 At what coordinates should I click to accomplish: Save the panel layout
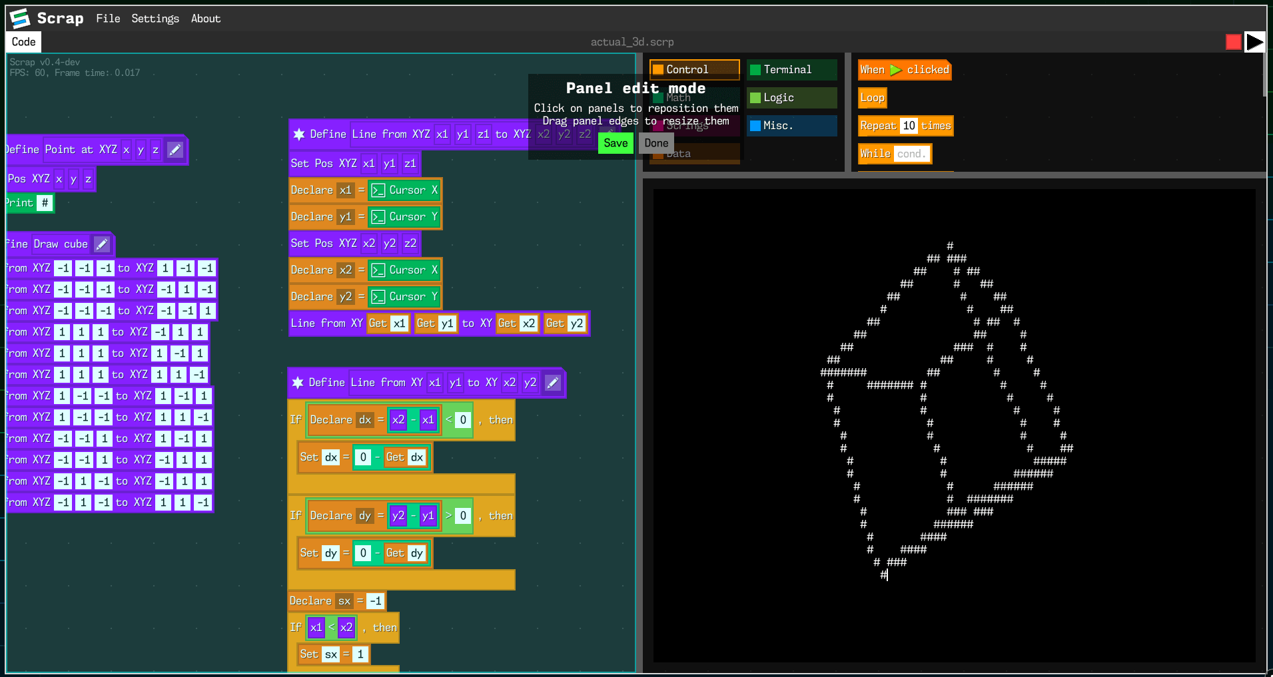(x=615, y=142)
